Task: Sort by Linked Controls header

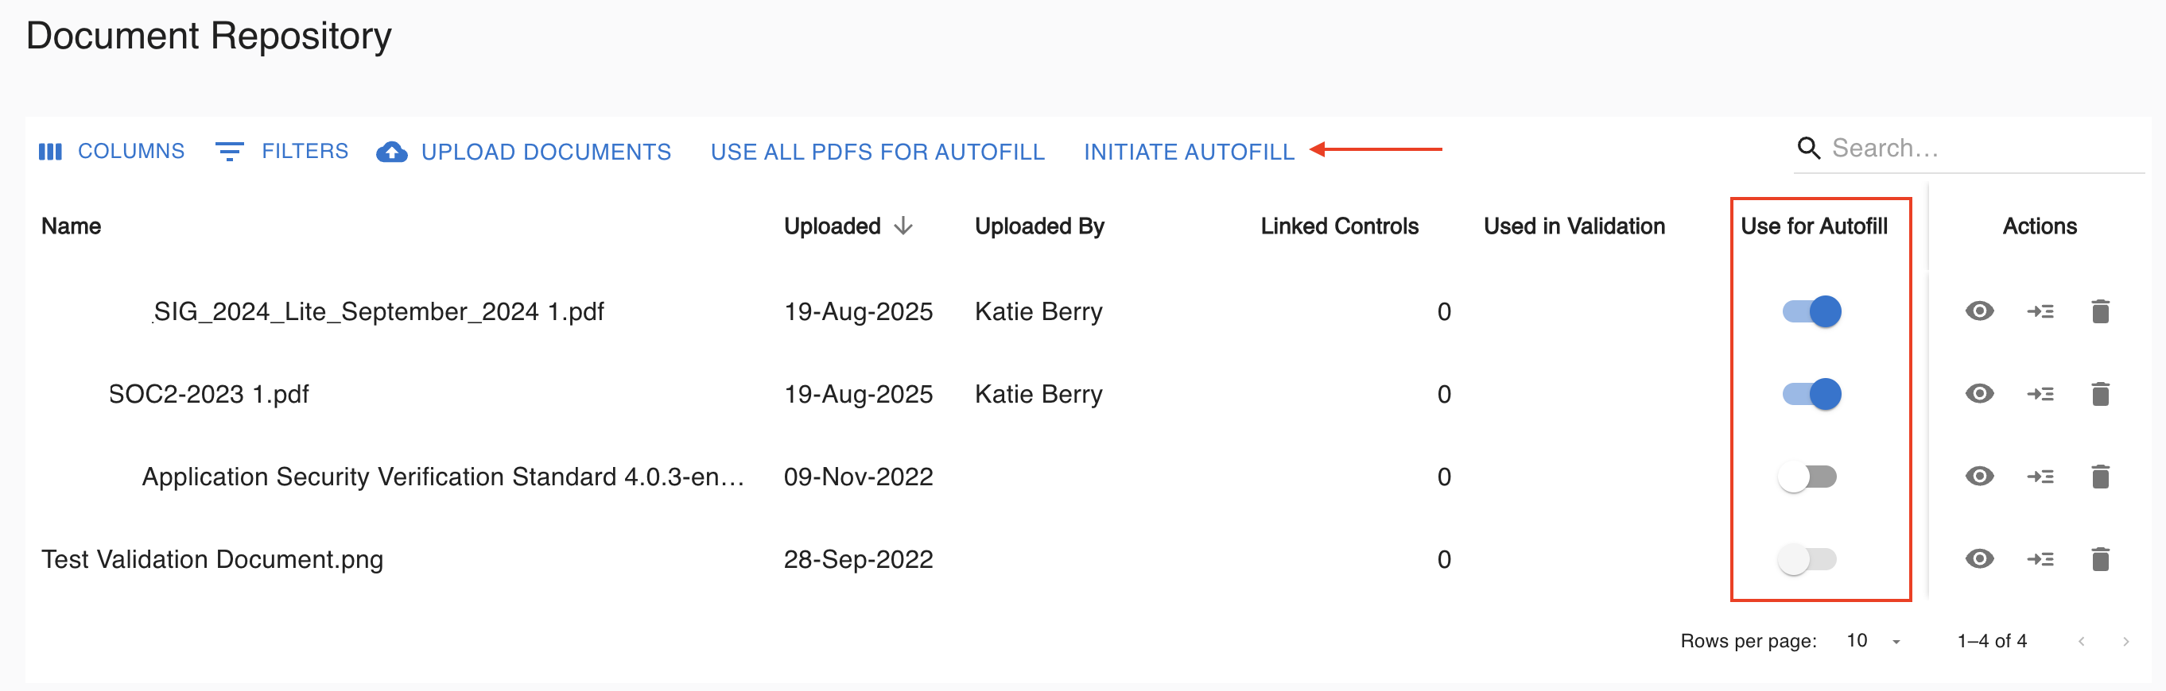Action: (1340, 226)
